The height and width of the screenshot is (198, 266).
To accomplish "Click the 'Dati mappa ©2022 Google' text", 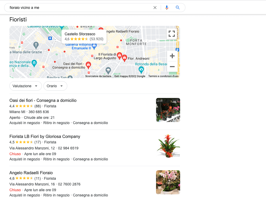I will [130, 76].
